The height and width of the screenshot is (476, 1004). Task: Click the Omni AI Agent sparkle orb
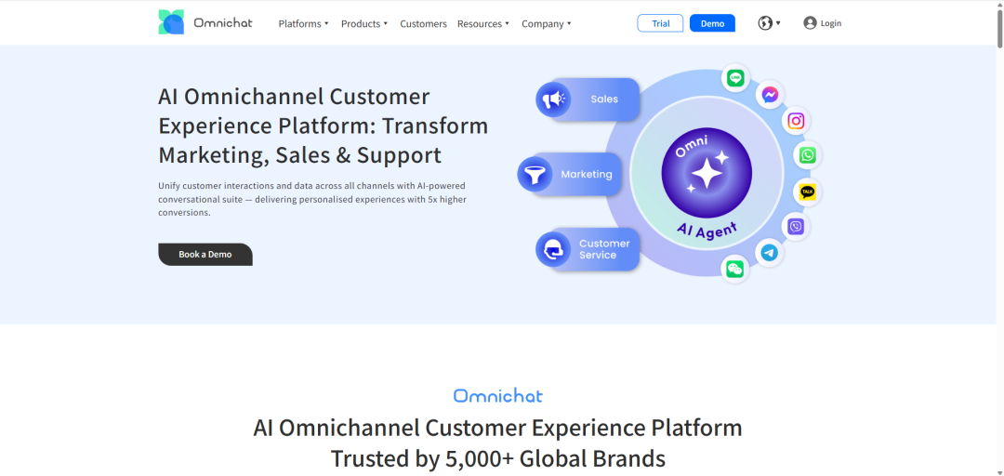point(707,173)
